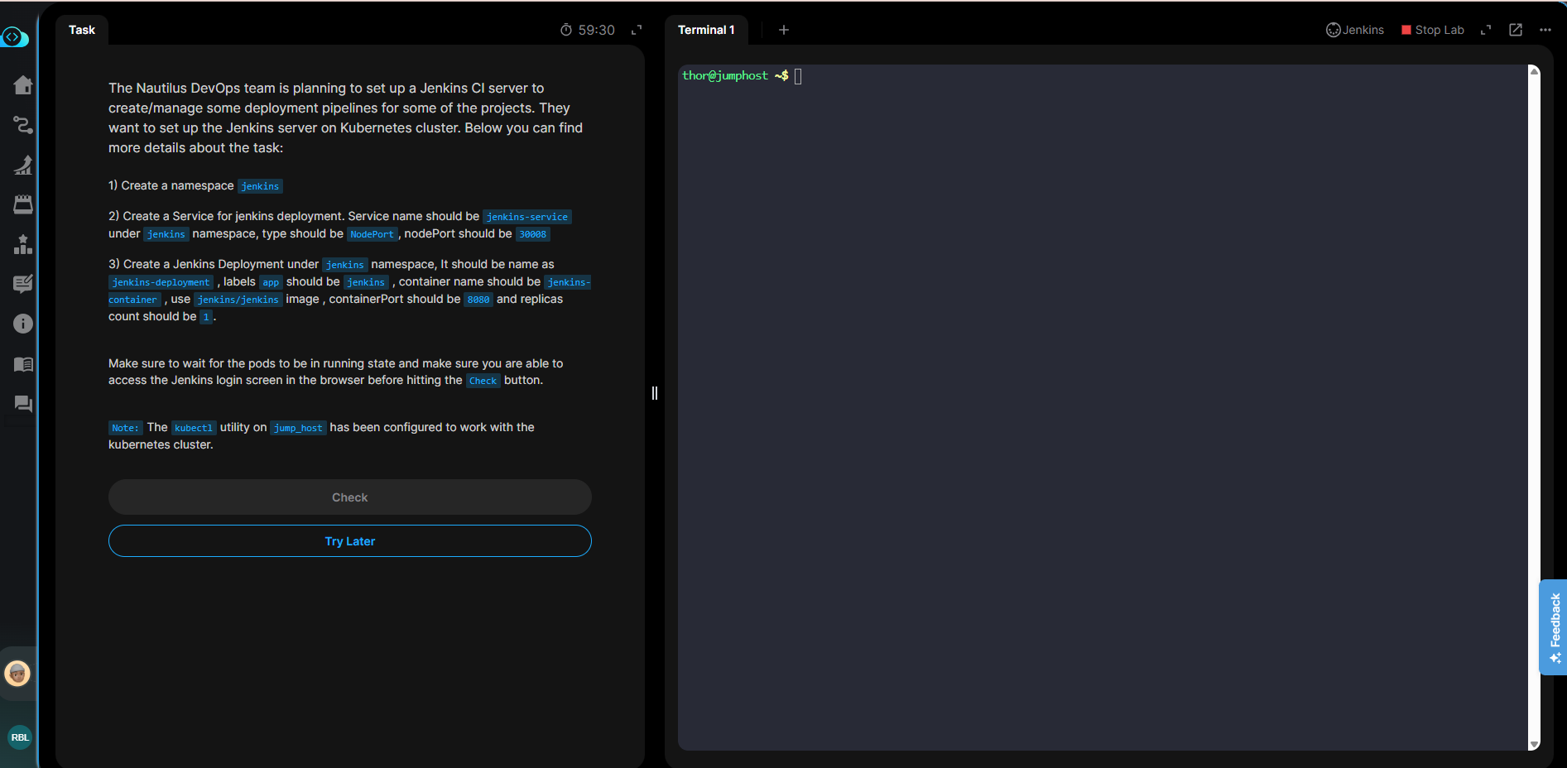Screen dimensions: 1567x768
Task: Click the Try Later button
Action: coord(350,541)
